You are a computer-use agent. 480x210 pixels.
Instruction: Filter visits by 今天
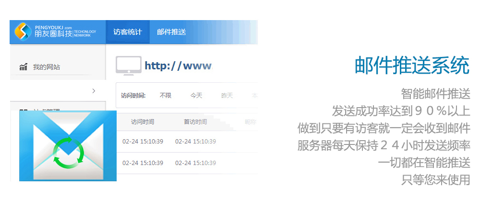tap(196, 95)
